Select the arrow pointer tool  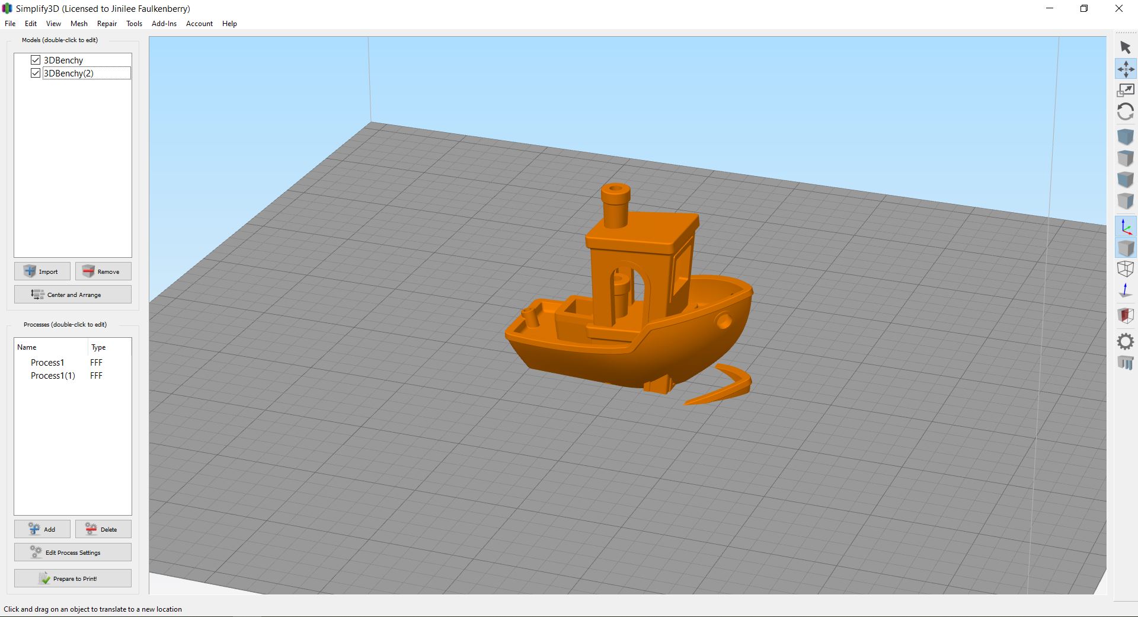point(1125,47)
